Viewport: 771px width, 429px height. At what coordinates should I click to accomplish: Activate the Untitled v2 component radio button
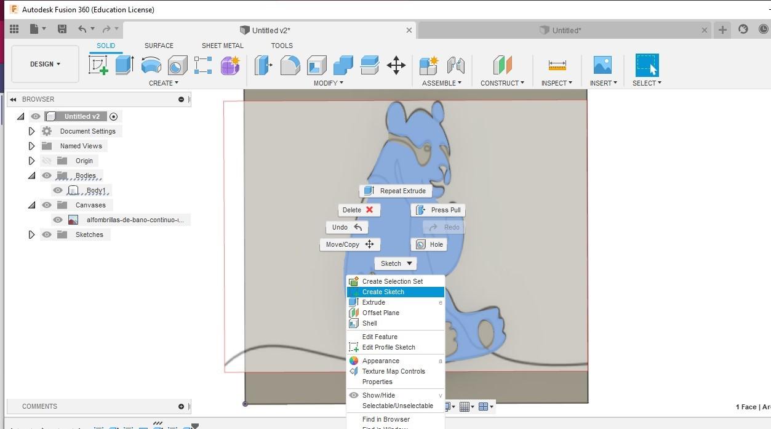(113, 116)
